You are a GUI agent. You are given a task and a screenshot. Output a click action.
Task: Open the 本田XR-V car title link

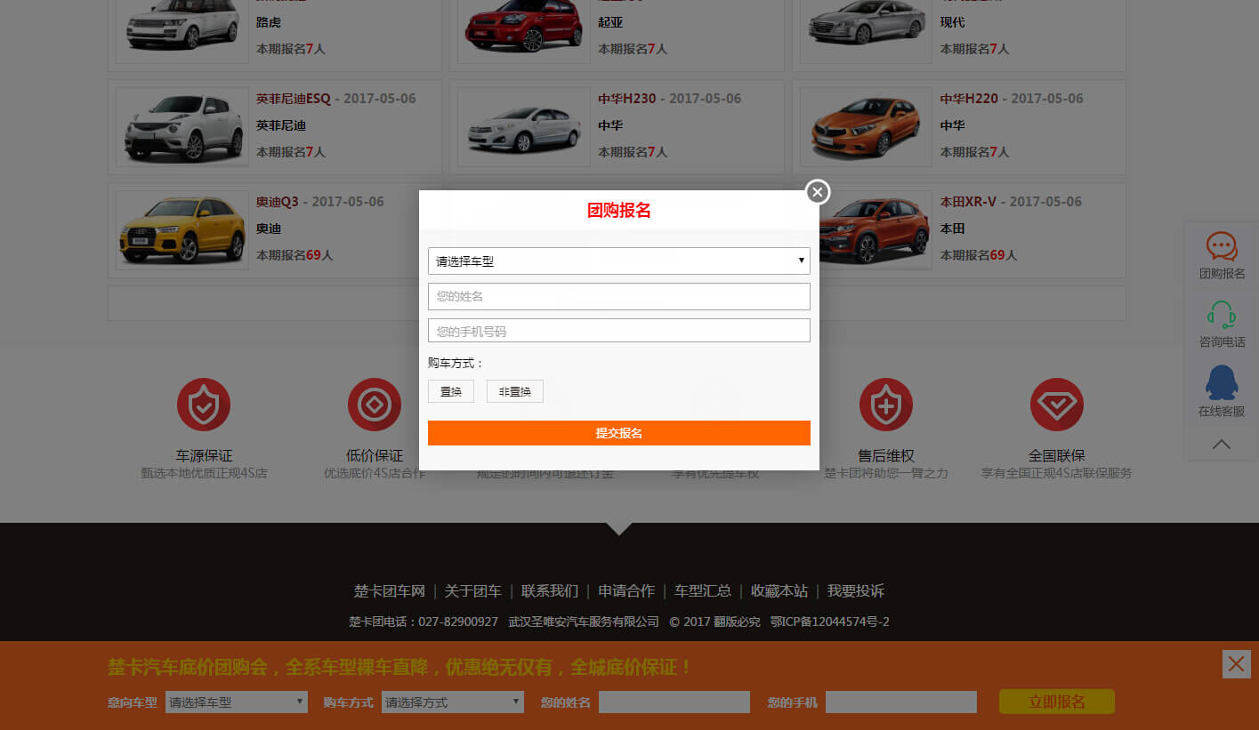(x=968, y=202)
